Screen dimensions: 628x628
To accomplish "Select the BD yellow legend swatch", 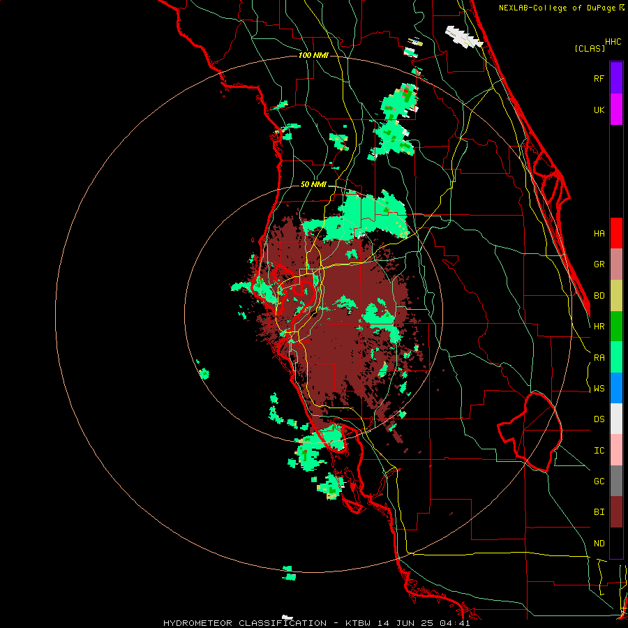I will [x=616, y=296].
